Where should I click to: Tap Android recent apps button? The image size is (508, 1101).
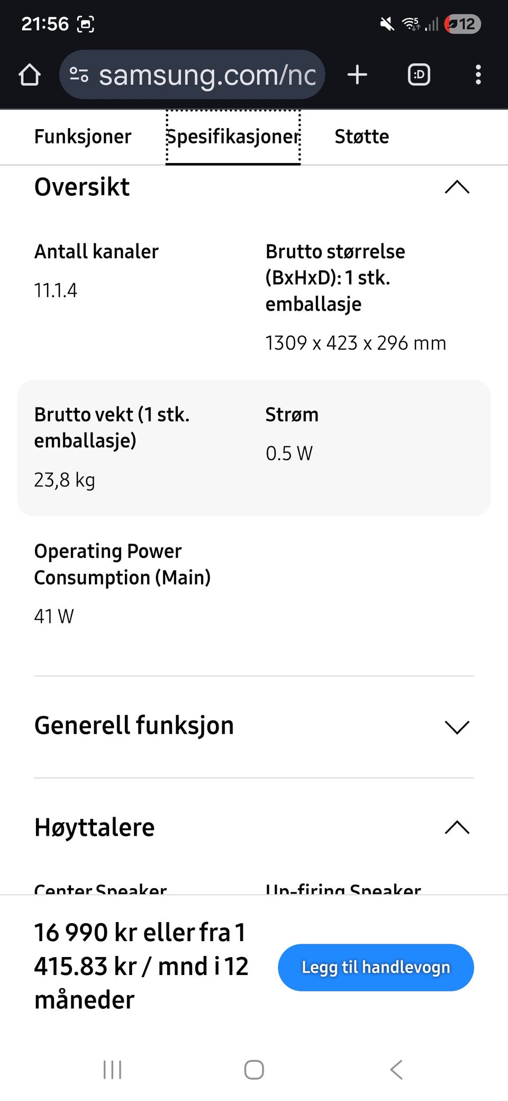[112, 1069]
